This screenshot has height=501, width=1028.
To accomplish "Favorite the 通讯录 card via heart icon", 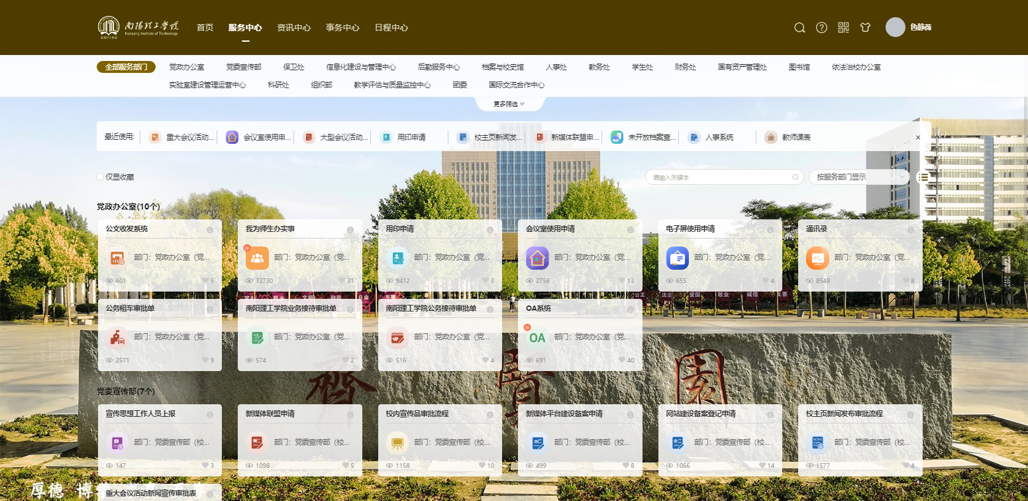I will [902, 281].
